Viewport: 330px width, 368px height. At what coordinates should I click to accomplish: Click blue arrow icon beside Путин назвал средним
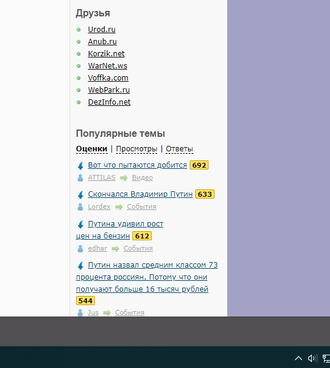click(x=80, y=266)
